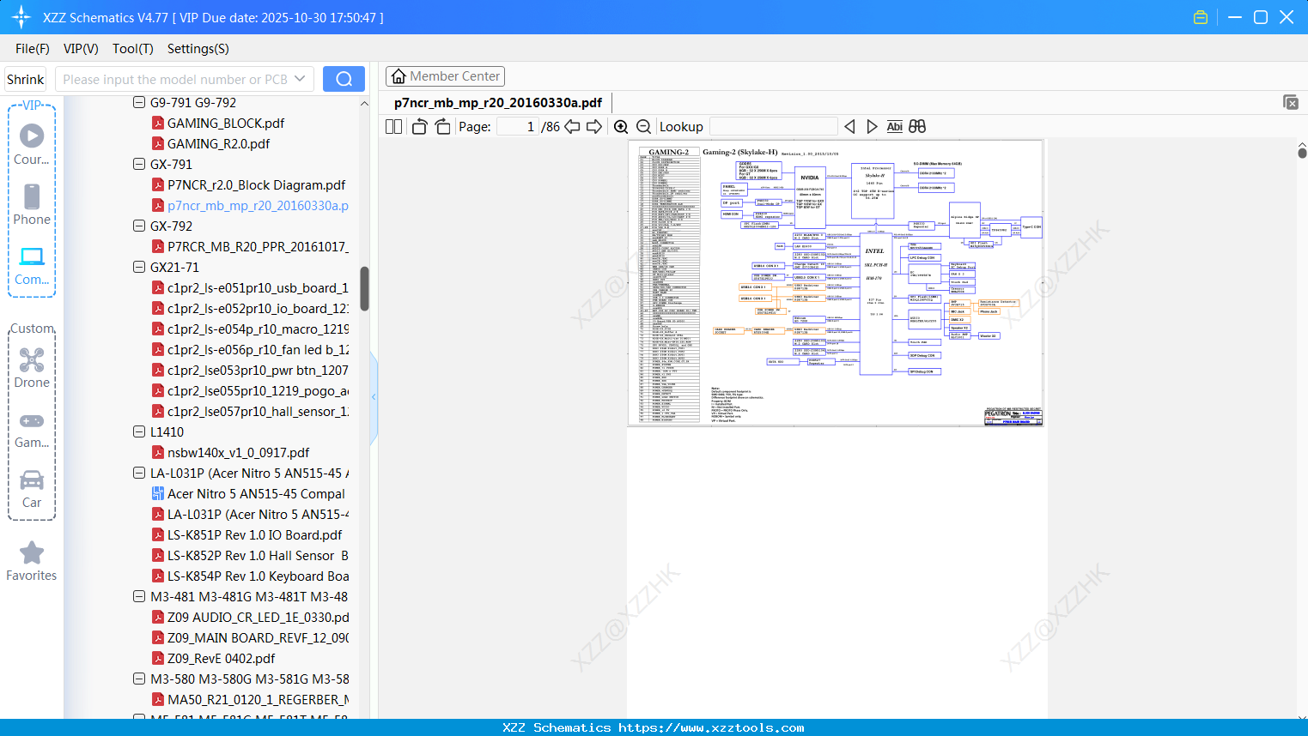Collapse the GX21-71 tree node
The width and height of the screenshot is (1308, 736).
[x=139, y=267]
